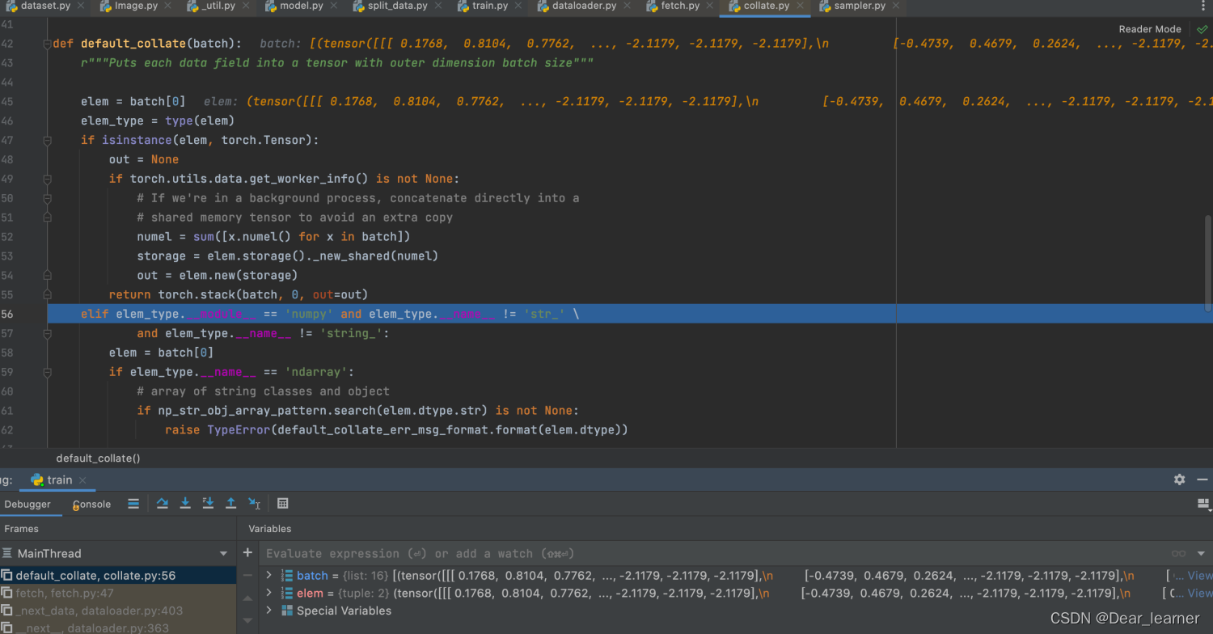The image size is (1213, 634).
Task: Open the Evaluate Expression calculator icon
Action: (x=283, y=503)
